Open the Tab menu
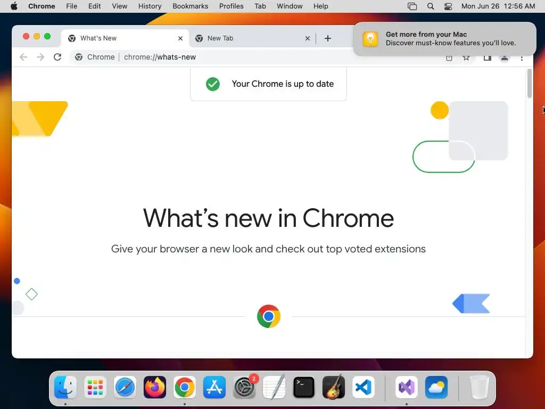545x409 pixels. pyautogui.click(x=260, y=6)
